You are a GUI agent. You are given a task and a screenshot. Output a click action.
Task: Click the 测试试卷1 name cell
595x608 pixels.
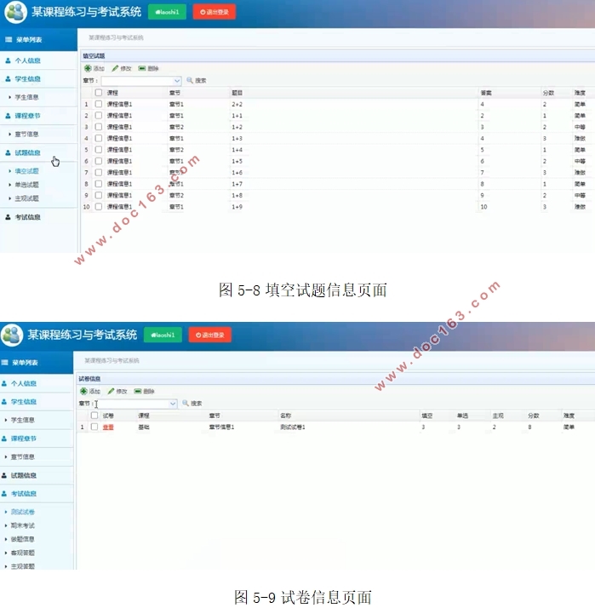(x=293, y=427)
